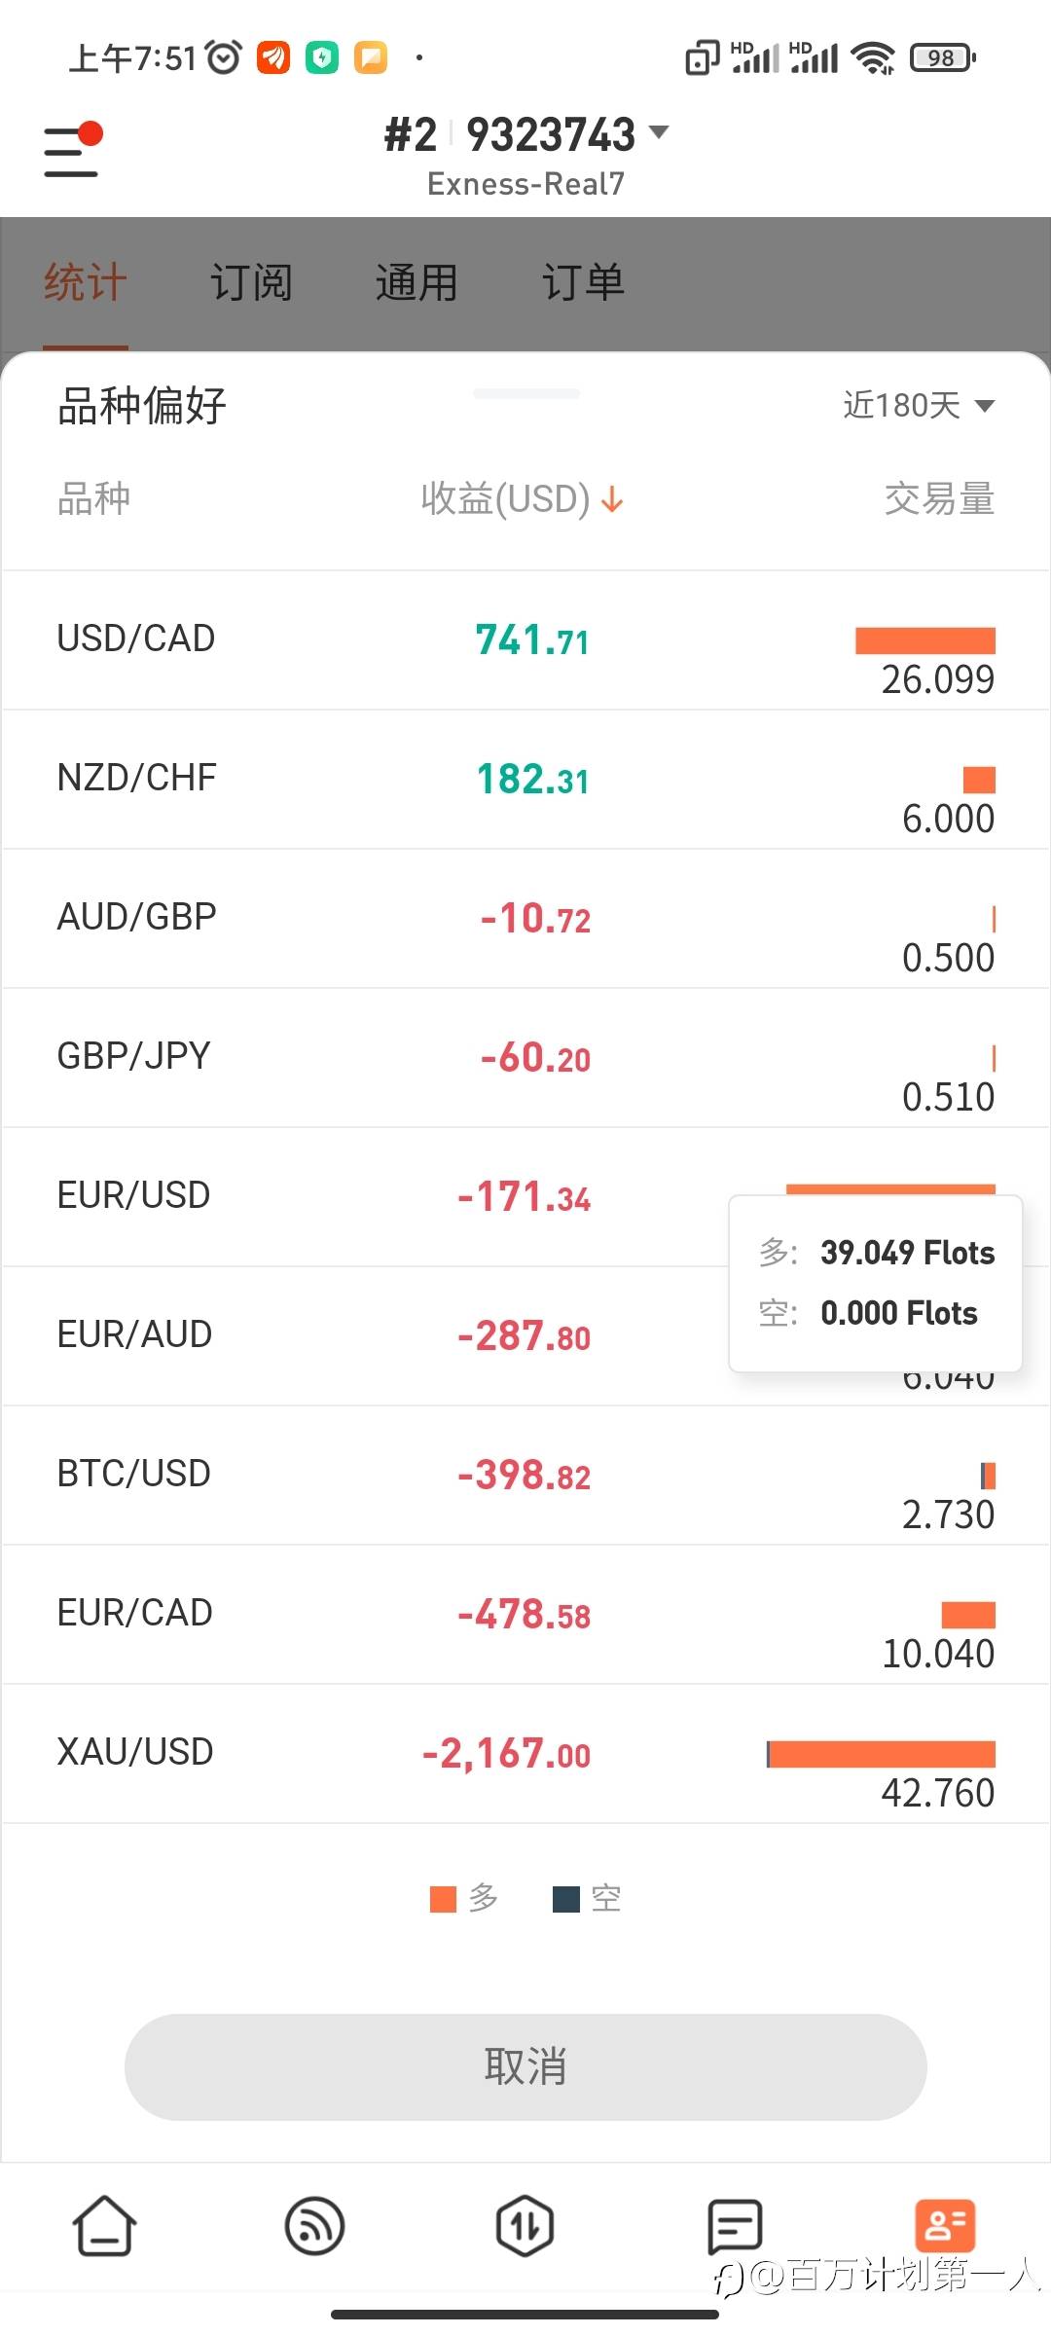Open the messages chat icon
1051x2336 pixels.
point(735,2225)
